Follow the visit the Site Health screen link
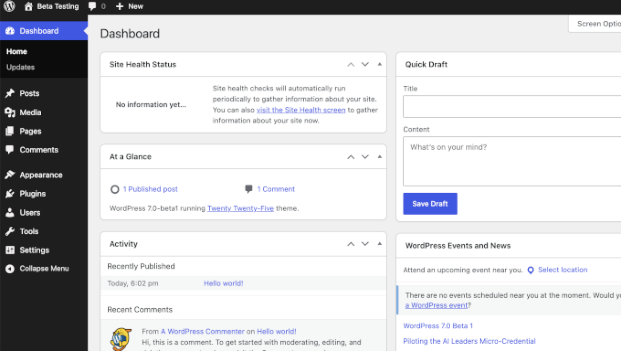The image size is (621, 351). (x=301, y=110)
